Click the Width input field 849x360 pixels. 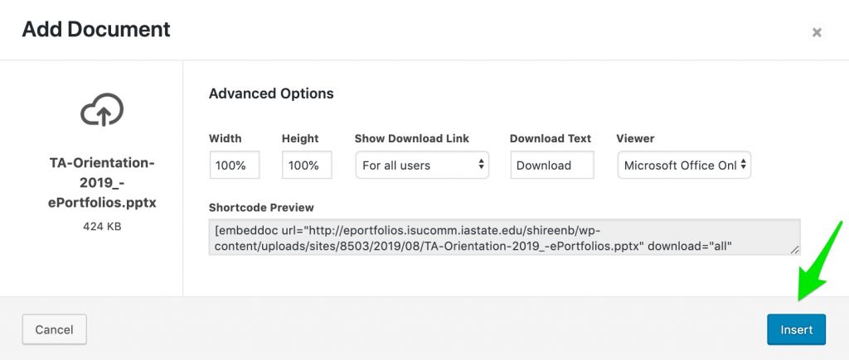[x=235, y=165]
